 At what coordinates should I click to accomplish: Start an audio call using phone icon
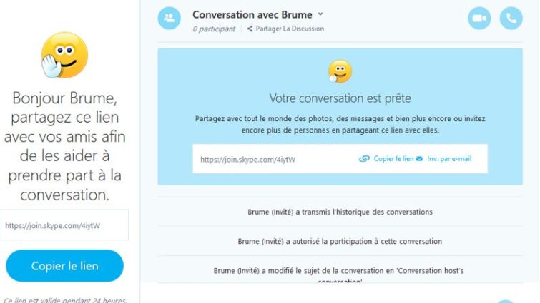point(511,19)
